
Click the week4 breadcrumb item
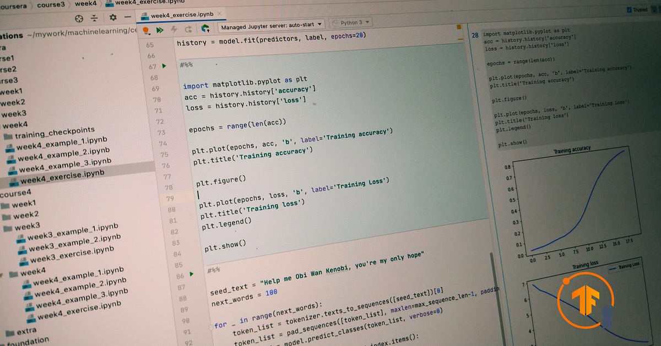(x=87, y=4)
